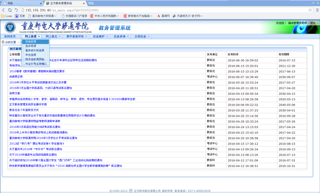
Task: Click 退出 to log out
Action: pos(313,23)
